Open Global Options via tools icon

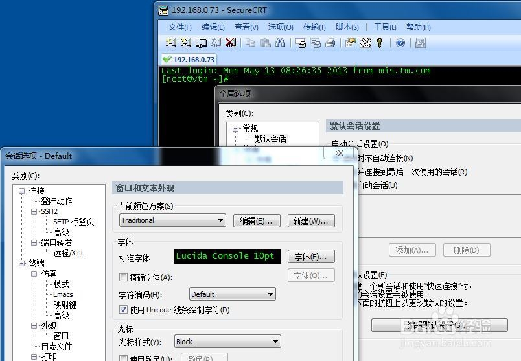point(365,43)
